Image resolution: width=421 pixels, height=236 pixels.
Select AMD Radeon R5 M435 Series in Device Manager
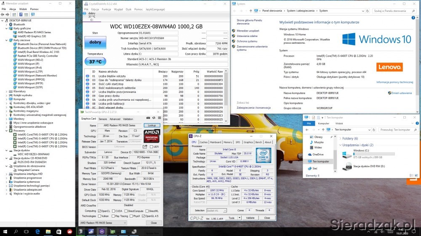[34, 32]
